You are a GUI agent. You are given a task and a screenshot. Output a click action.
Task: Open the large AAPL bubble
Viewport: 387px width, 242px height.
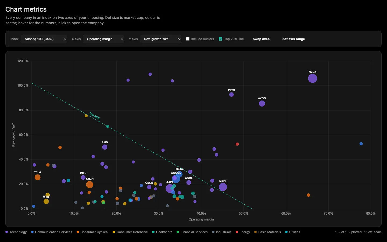tap(170, 188)
